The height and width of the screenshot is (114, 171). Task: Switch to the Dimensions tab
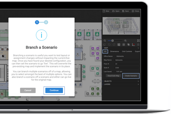pyautogui.click(x=114, y=51)
